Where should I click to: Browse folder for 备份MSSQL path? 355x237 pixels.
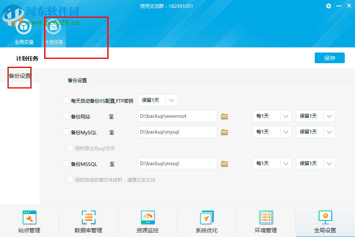(224, 164)
